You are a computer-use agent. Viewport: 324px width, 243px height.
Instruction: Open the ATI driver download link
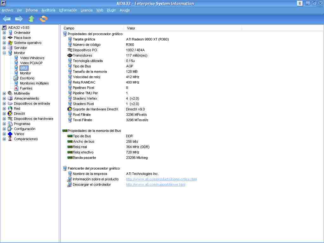pyautogui.click(x=156, y=184)
